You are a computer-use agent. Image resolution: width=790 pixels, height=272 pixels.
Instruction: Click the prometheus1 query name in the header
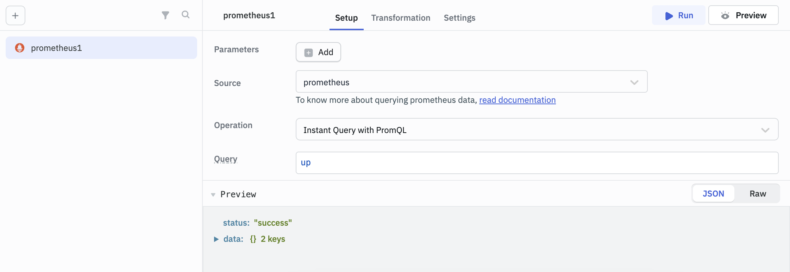coord(249,15)
